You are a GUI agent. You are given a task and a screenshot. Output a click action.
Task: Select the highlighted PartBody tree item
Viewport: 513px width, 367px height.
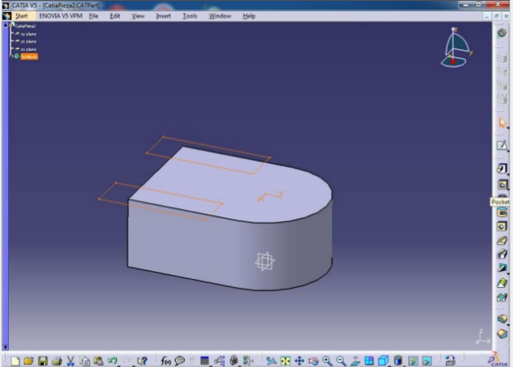29,56
